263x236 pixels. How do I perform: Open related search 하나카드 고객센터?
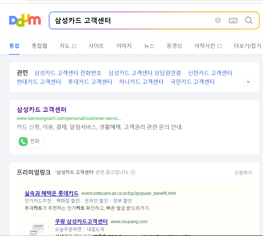(x=141, y=82)
